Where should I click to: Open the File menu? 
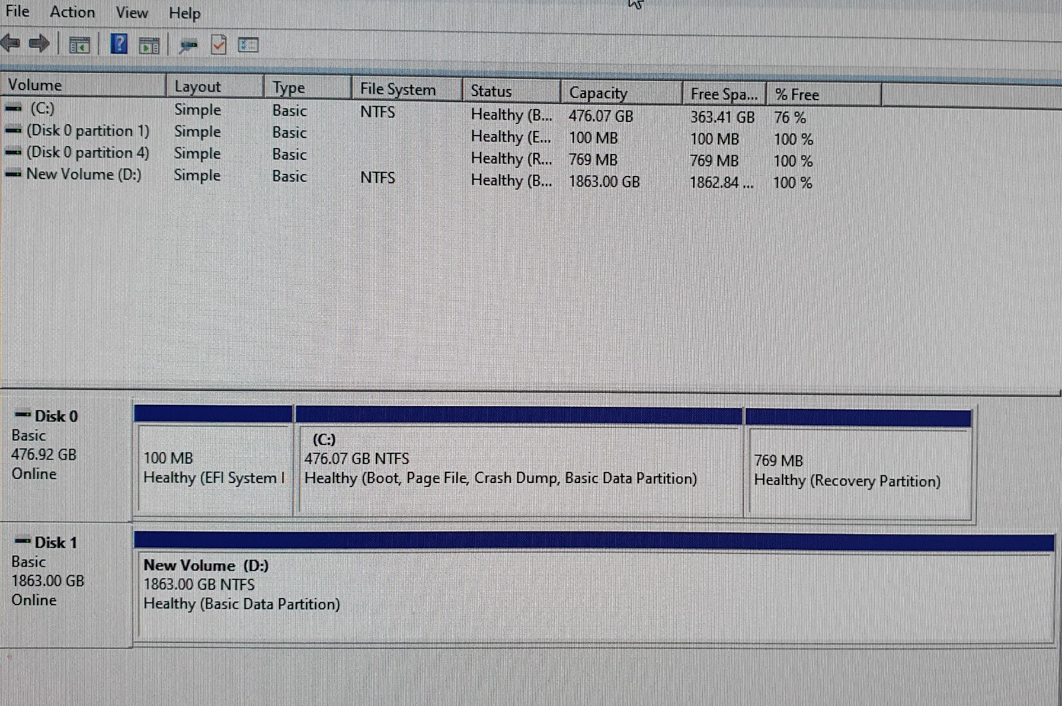point(17,11)
